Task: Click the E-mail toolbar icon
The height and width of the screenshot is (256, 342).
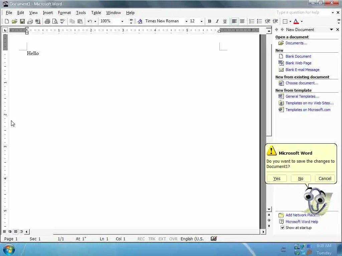Action: pyautogui.click(x=30, y=21)
